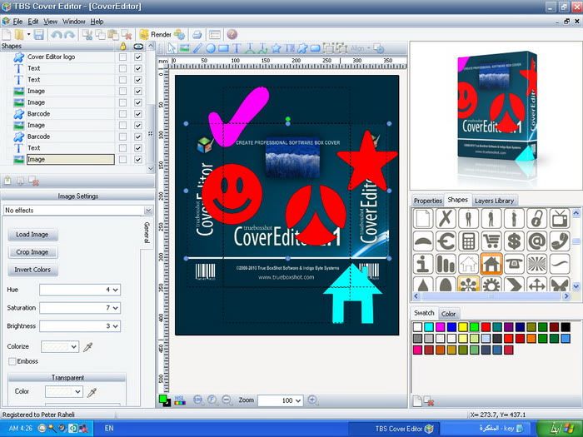
Task: Pick the filled house shape
Action: [x=491, y=264]
